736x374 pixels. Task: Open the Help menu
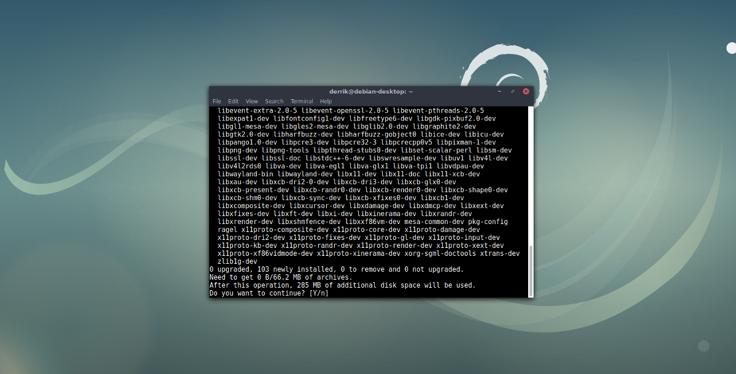coord(326,102)
